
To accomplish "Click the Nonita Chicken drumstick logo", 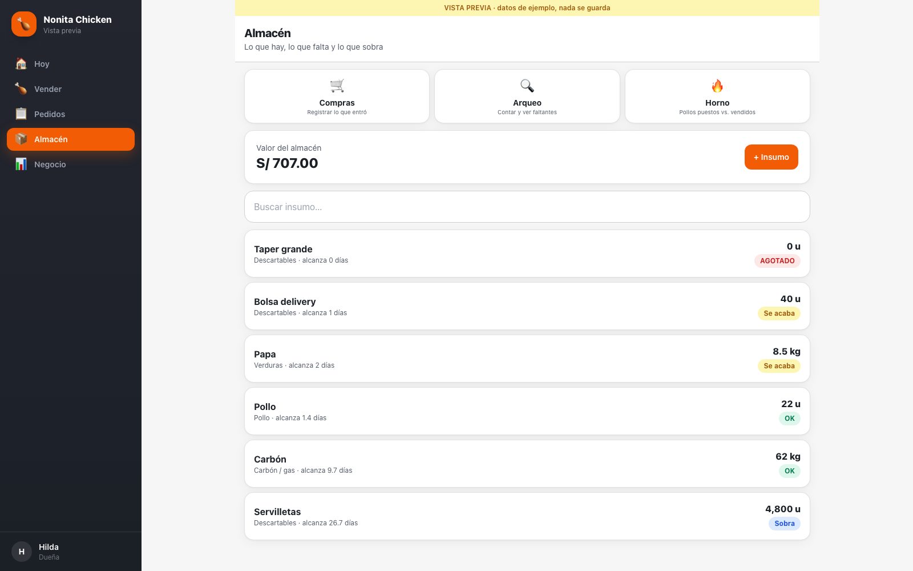I will 24,24.
